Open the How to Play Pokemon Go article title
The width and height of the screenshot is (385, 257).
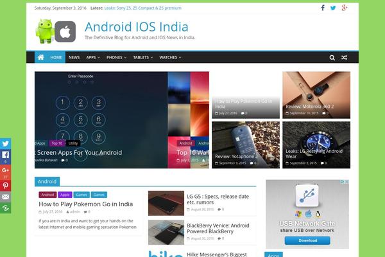86,204
